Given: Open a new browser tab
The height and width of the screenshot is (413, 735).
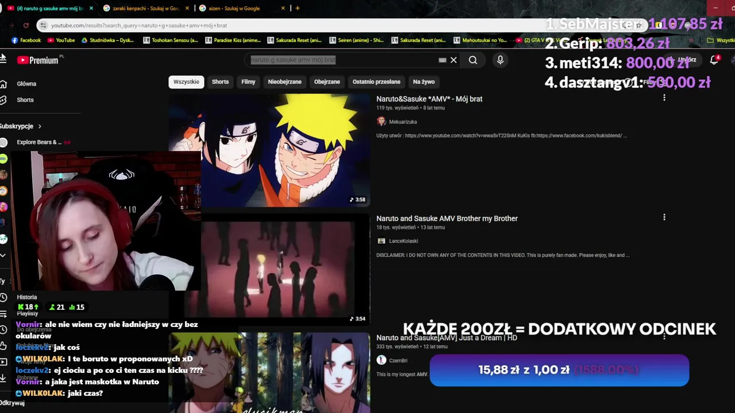Looking at the screenshot, I should point(297,8).
